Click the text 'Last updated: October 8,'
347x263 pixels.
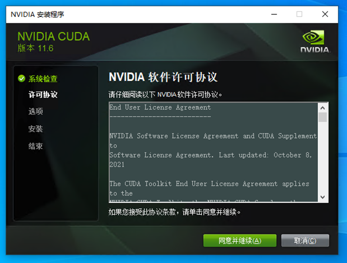[x=265, y=155]
